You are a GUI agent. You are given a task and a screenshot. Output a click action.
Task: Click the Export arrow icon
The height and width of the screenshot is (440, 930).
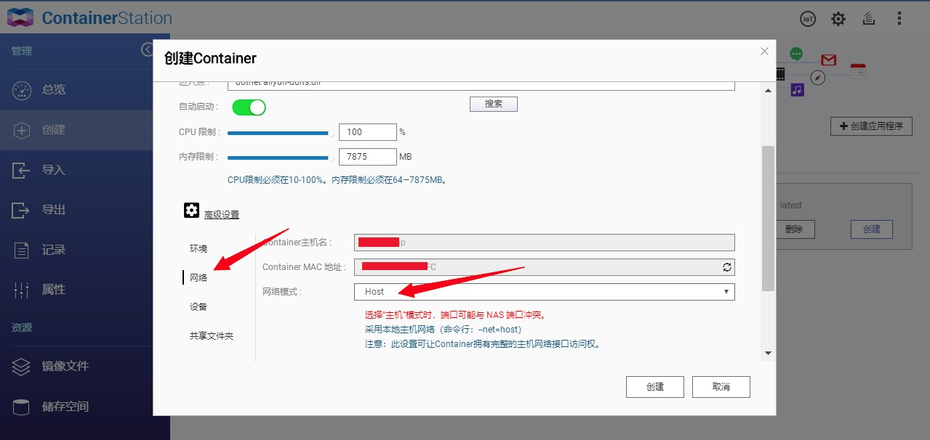pos(21,210)
